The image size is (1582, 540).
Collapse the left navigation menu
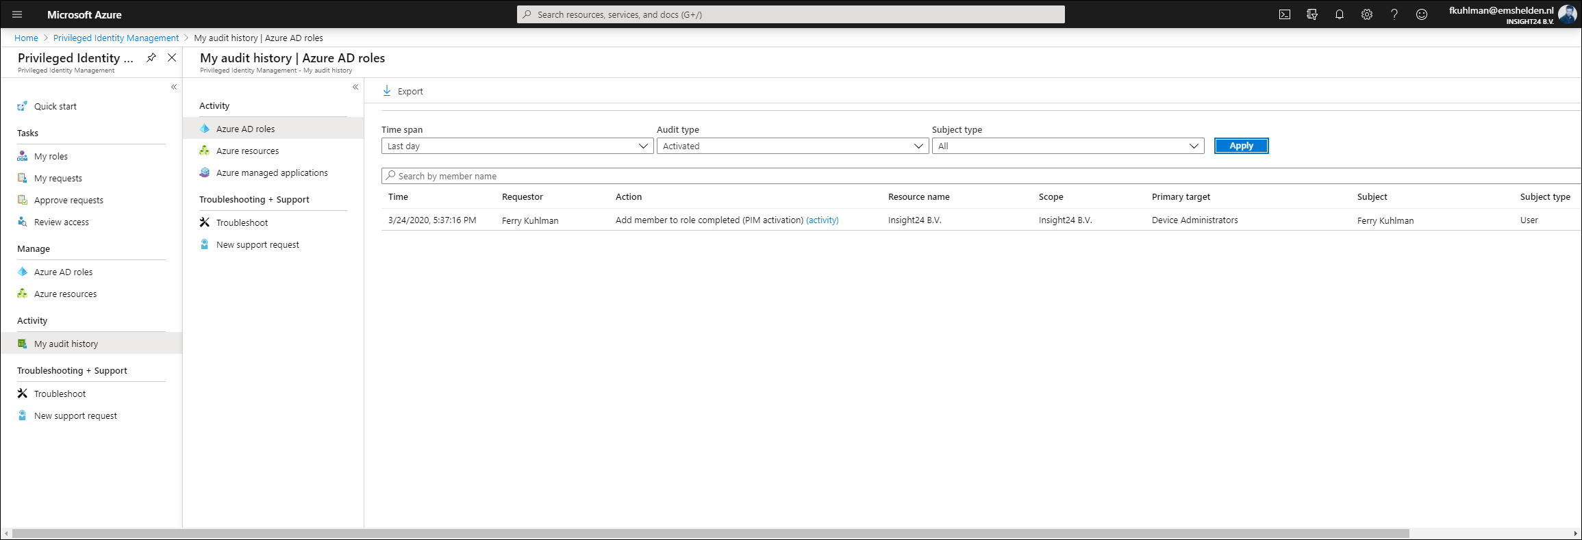174,87
